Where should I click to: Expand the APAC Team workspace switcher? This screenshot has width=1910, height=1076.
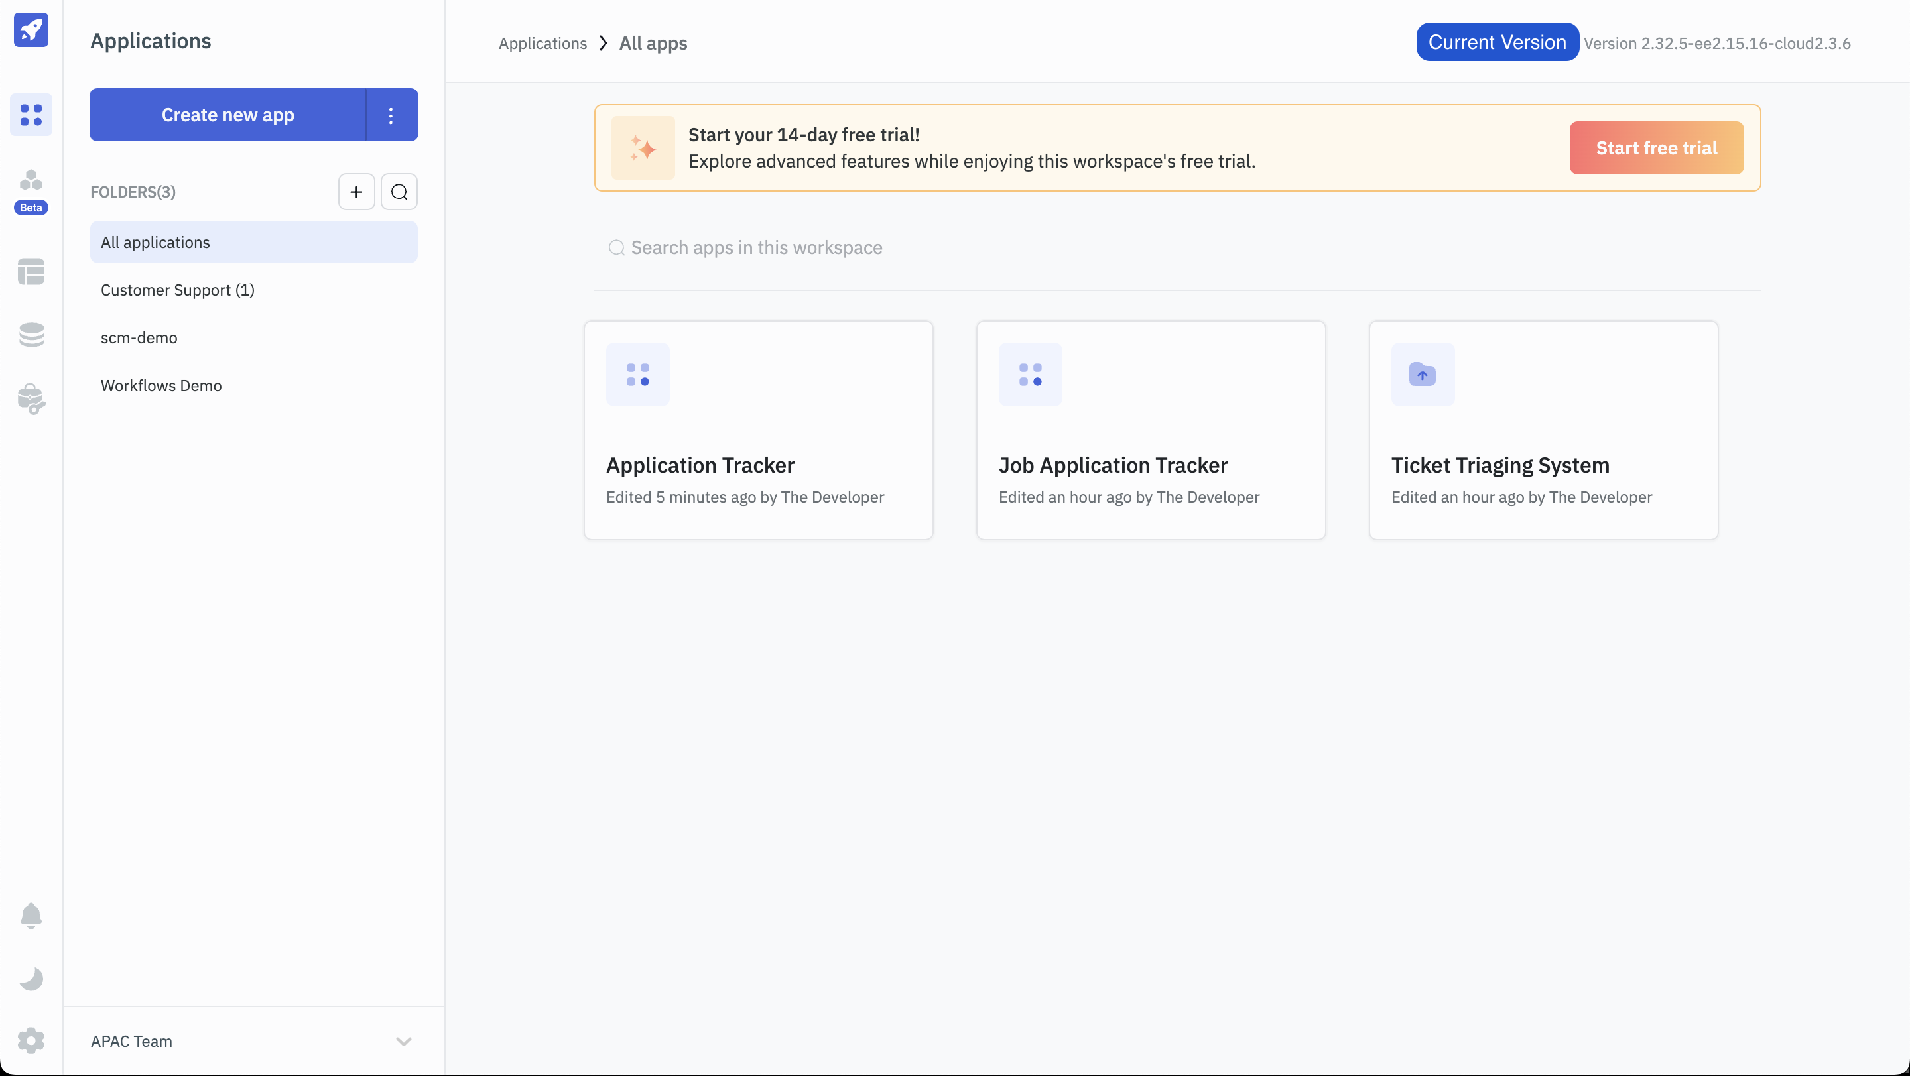point(403,1041)
